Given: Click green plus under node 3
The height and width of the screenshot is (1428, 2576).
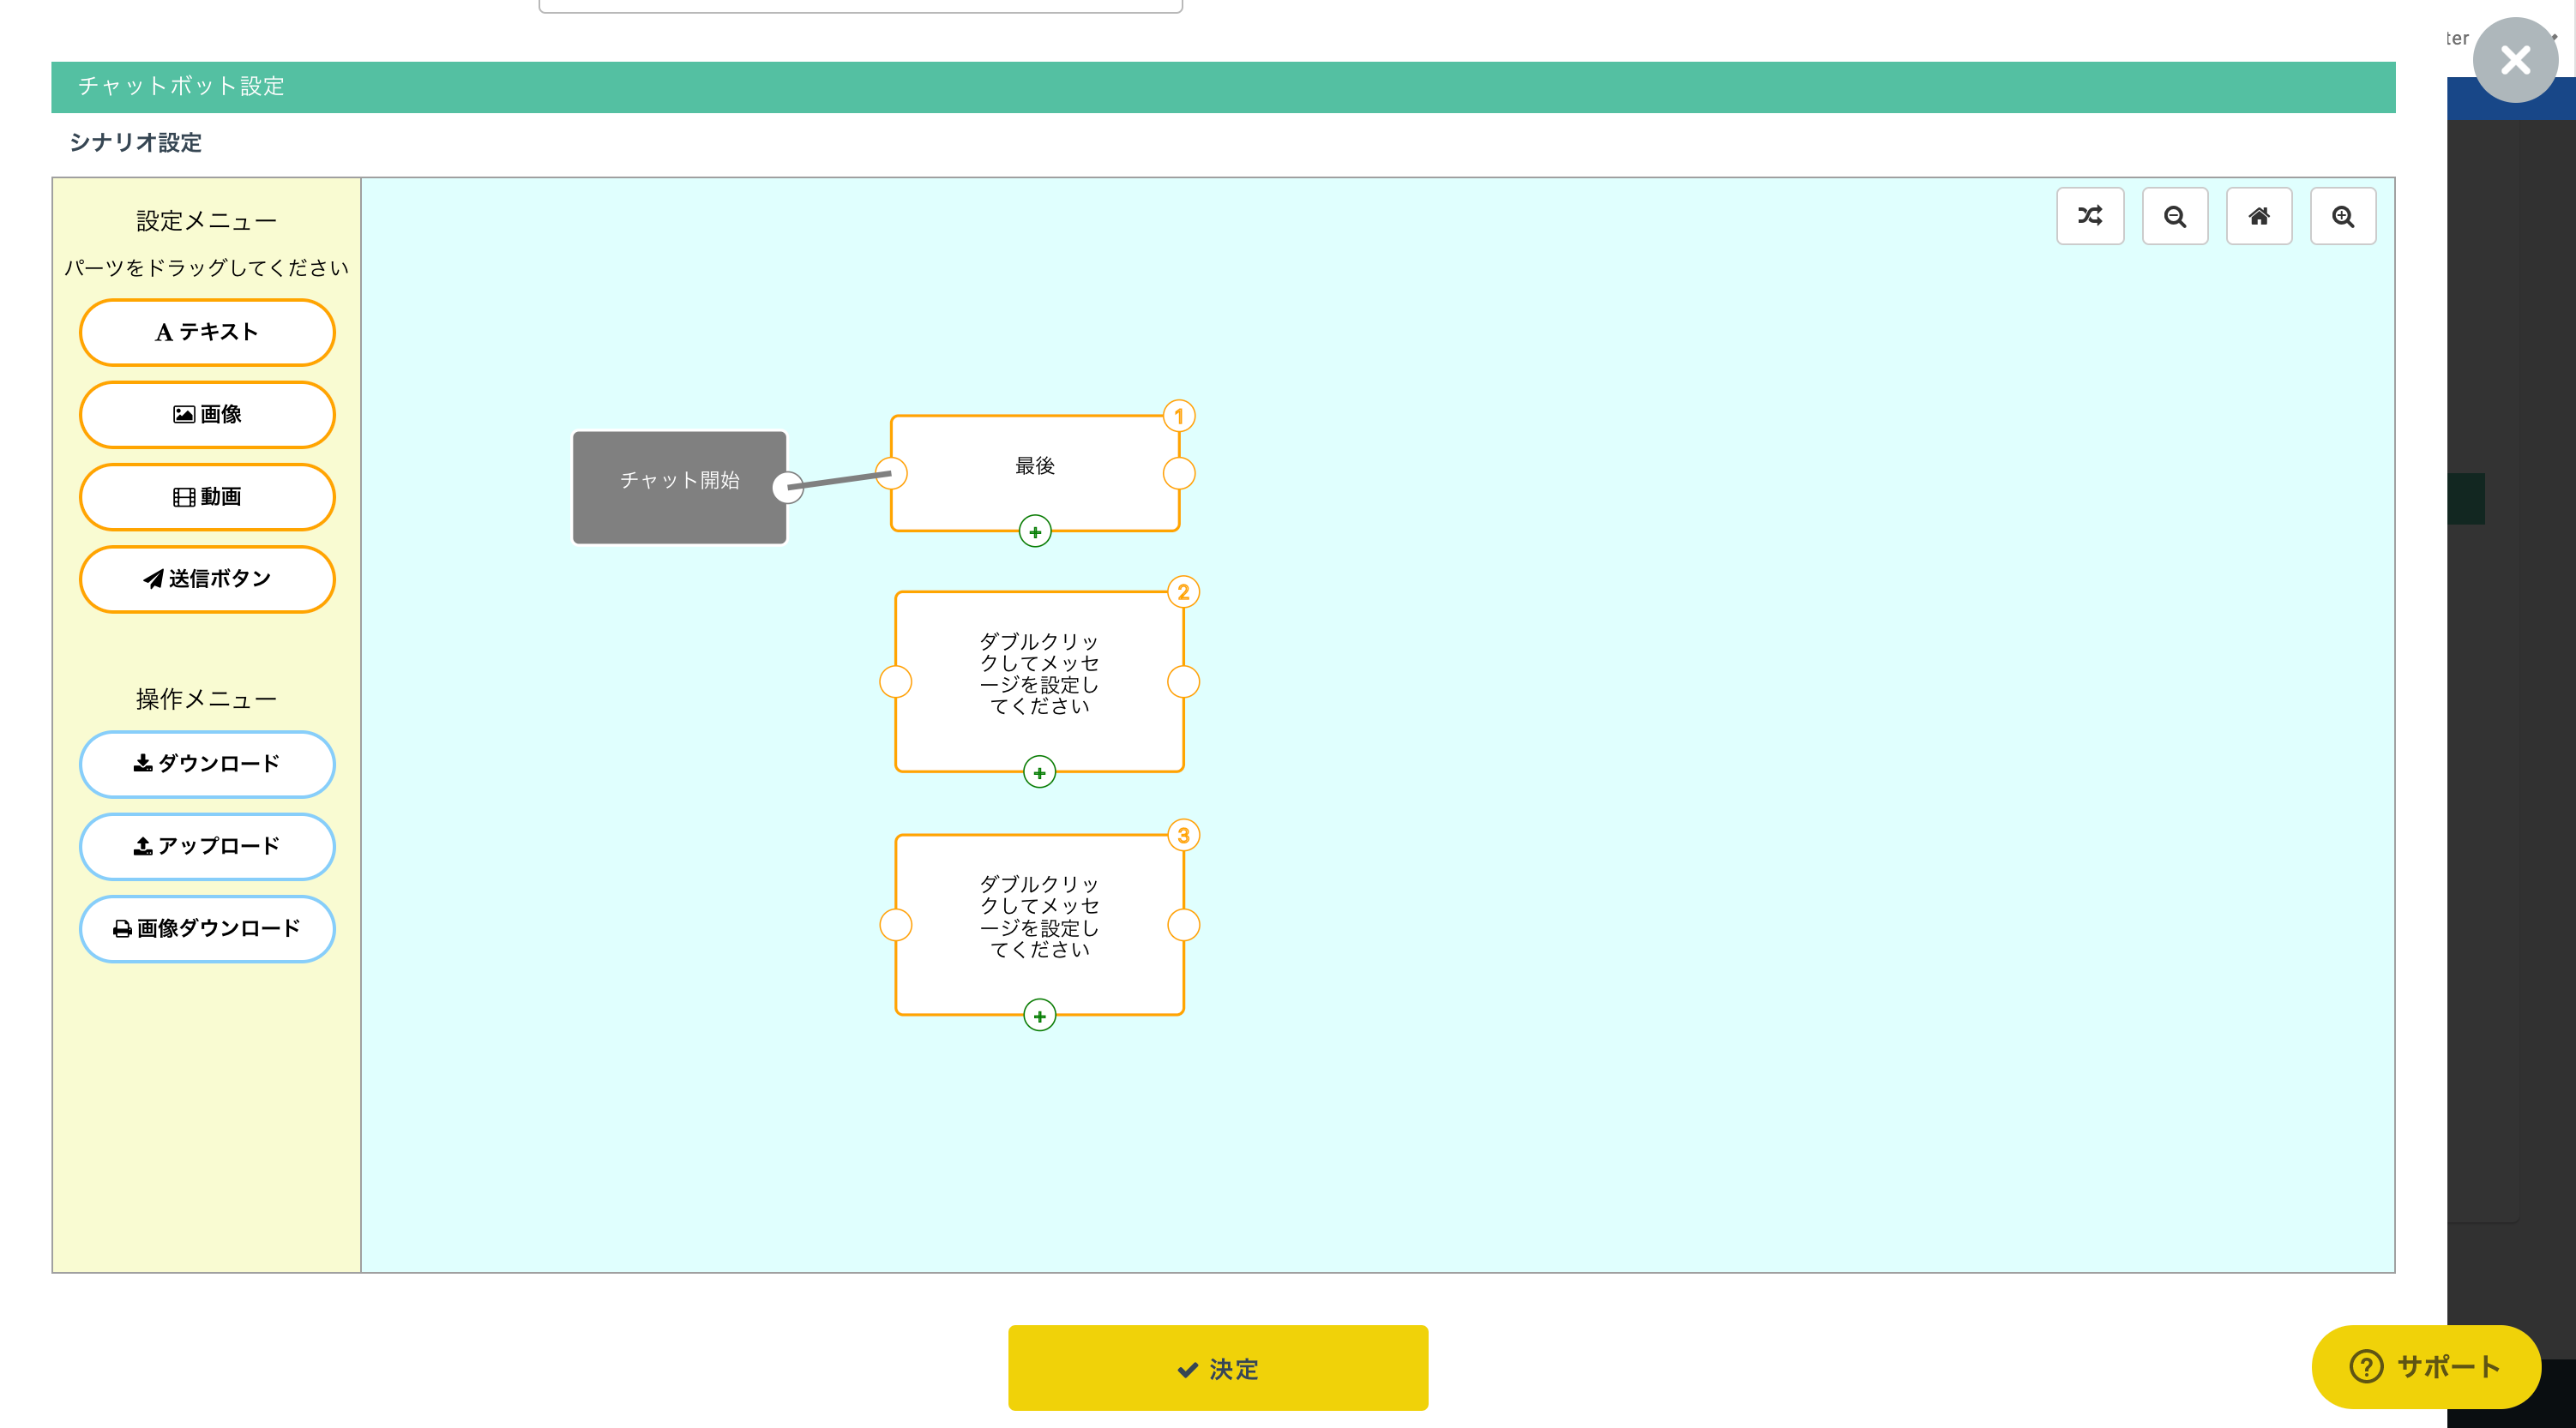Looking at the screenshot, I should tap(1039, 1016).
